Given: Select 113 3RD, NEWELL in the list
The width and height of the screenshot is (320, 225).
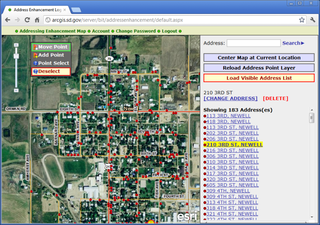Looking at the screenshot, I should click(x=229, y=116).
